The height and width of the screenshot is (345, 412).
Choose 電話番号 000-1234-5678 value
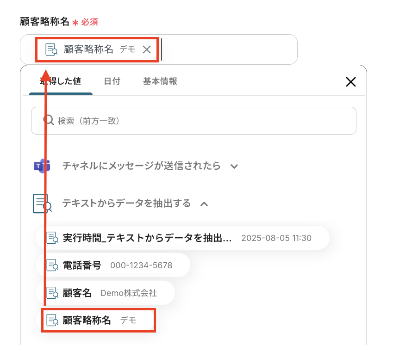(113, 265)
